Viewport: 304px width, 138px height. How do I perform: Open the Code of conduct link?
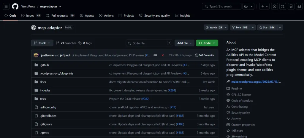point(242,101)
